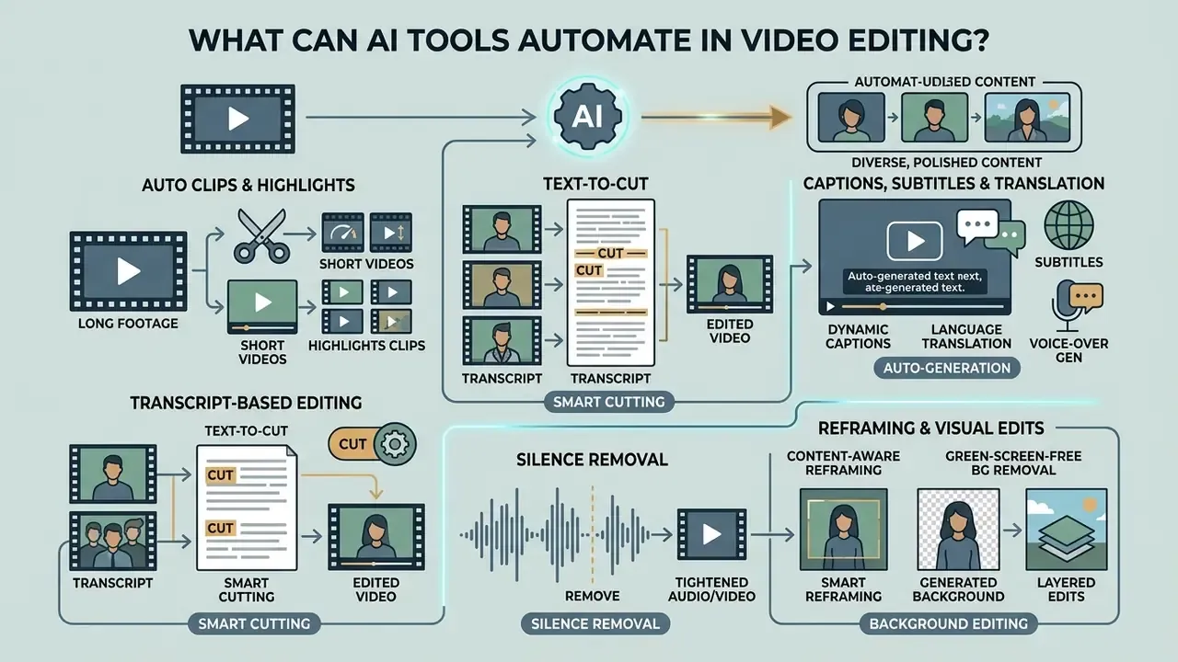Image resolution: width=1178 pixels, height=662 pixels.
Task: Click the film strip play icon beside the AI gear
Action: coord(238,118)
